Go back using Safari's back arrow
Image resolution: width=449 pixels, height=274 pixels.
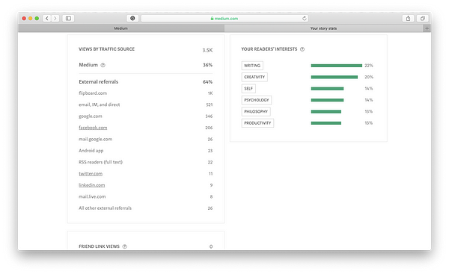click(47, 18)
